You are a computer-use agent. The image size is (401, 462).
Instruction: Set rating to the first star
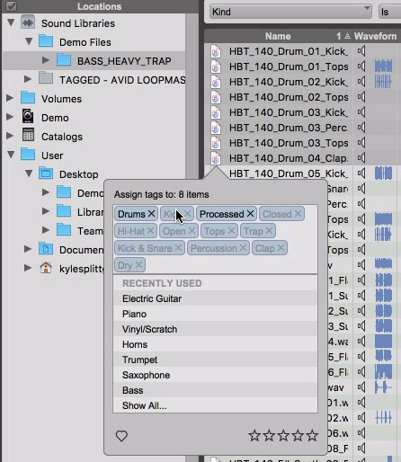254,435
